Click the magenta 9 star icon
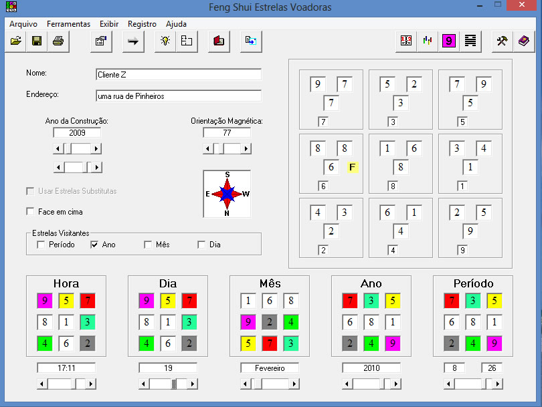The height and width of the screenshot is (407, 542). tap(449, 41)
